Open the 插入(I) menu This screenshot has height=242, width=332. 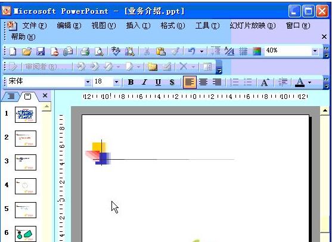pyautogui.click(x=138, y=26)
